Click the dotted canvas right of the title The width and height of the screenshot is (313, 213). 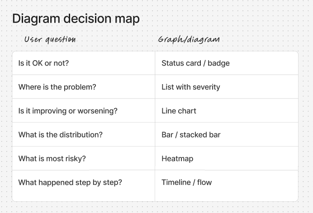(x=226, y=19)
